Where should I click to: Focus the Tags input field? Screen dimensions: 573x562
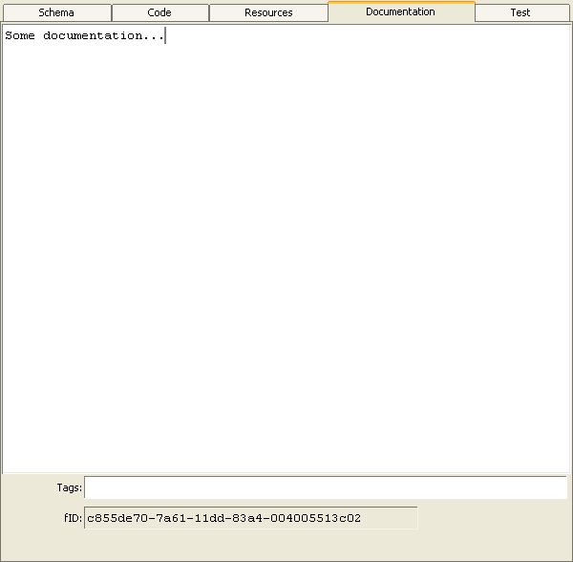click(325, 487)
